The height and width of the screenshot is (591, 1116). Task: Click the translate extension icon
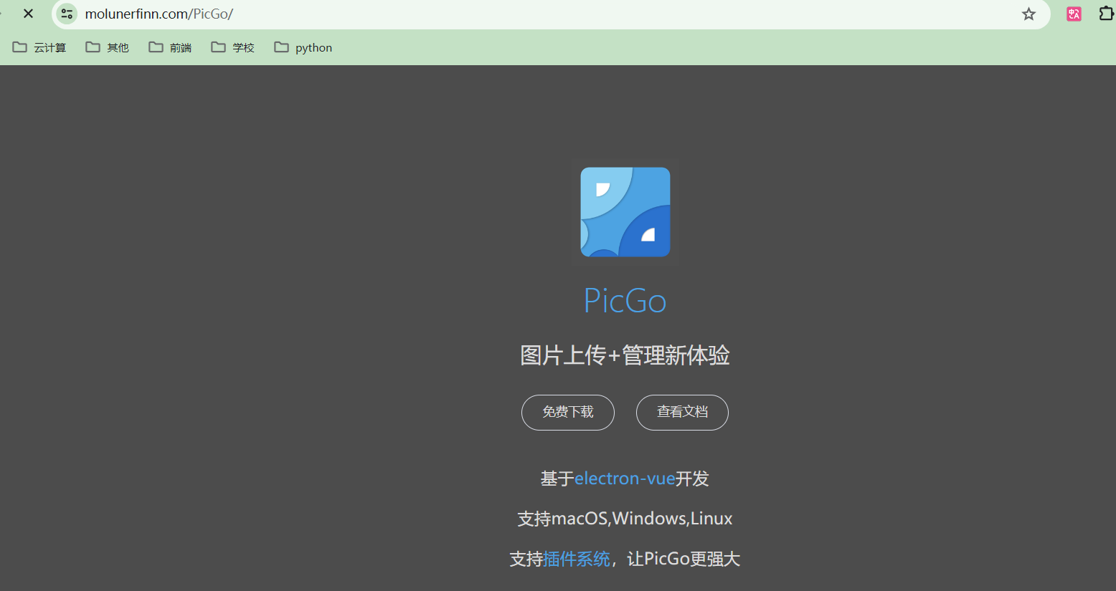pos(1073,14)
